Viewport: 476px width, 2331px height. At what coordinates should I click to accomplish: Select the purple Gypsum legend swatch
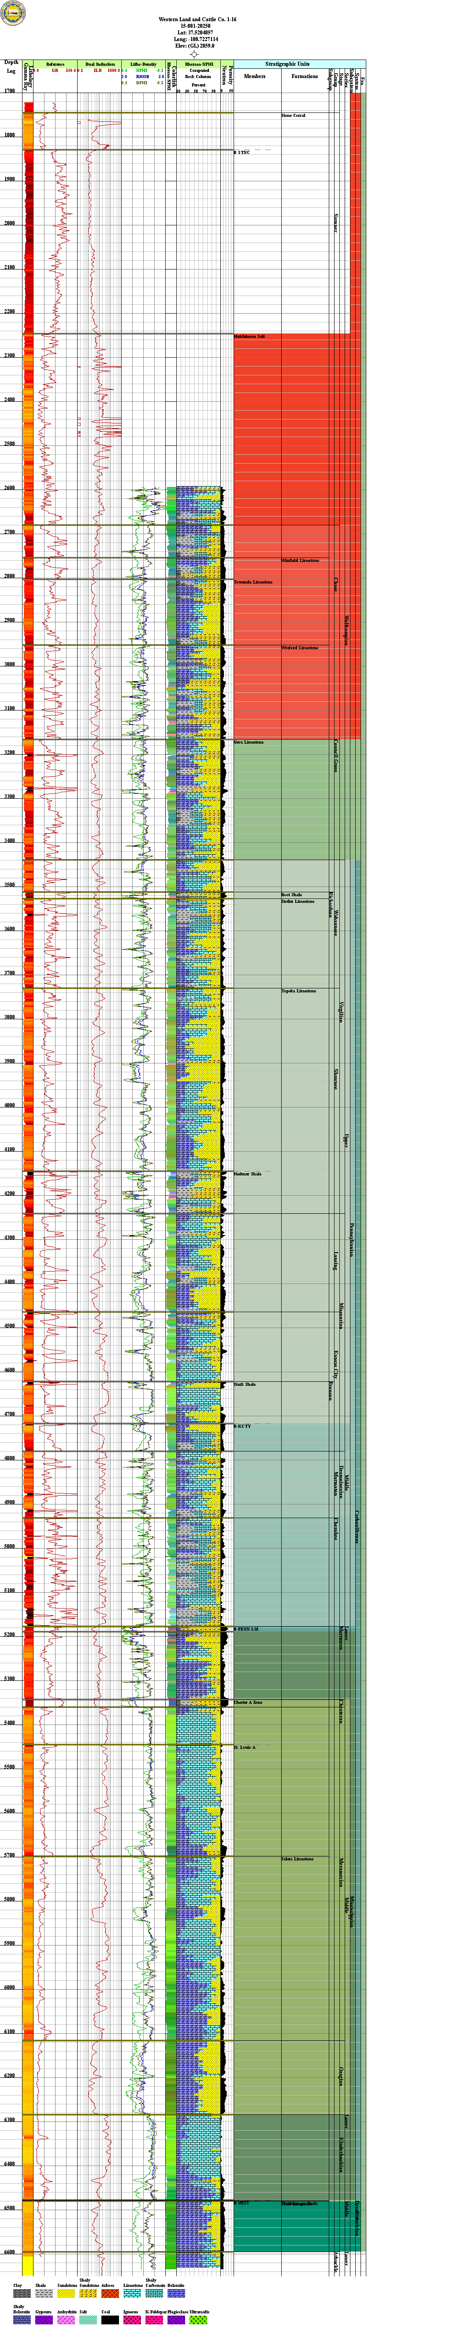pyautogui.click(x=44, y=2320)
